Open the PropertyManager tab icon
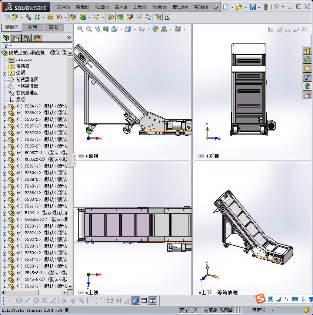The width and height of the screenshot is (313, 315). click(16, 38)
